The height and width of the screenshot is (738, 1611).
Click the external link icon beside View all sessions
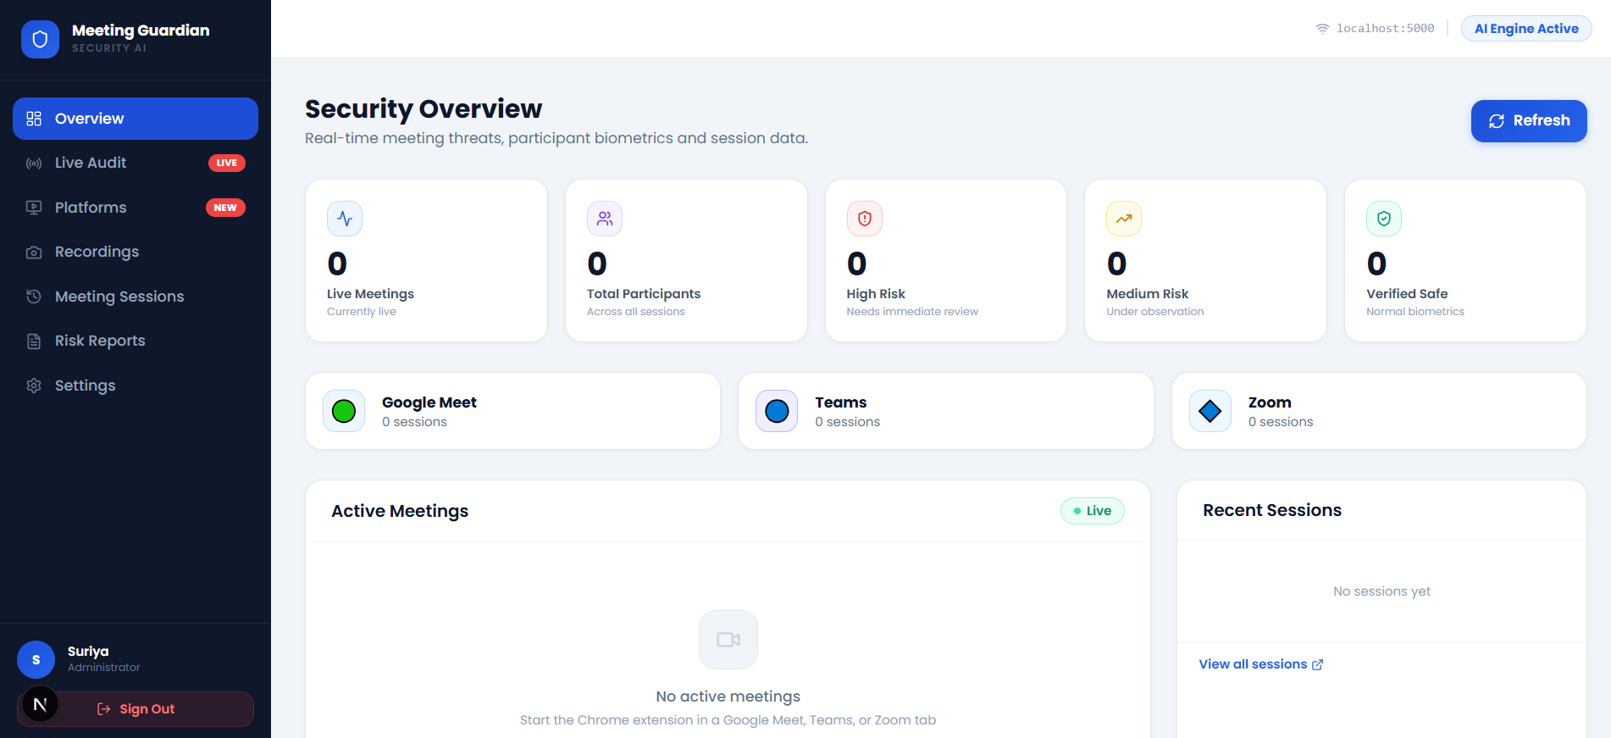[x=1317, y=665]
